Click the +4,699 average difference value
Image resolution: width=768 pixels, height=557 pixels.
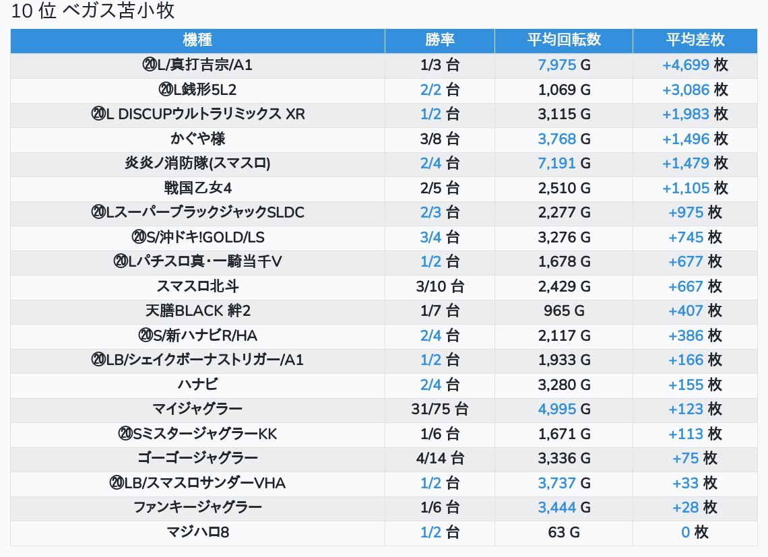pyautogui.click(x=686, y=65)
